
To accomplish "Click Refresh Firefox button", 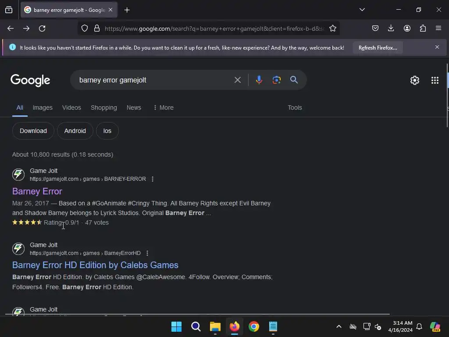I will point(378,47).
